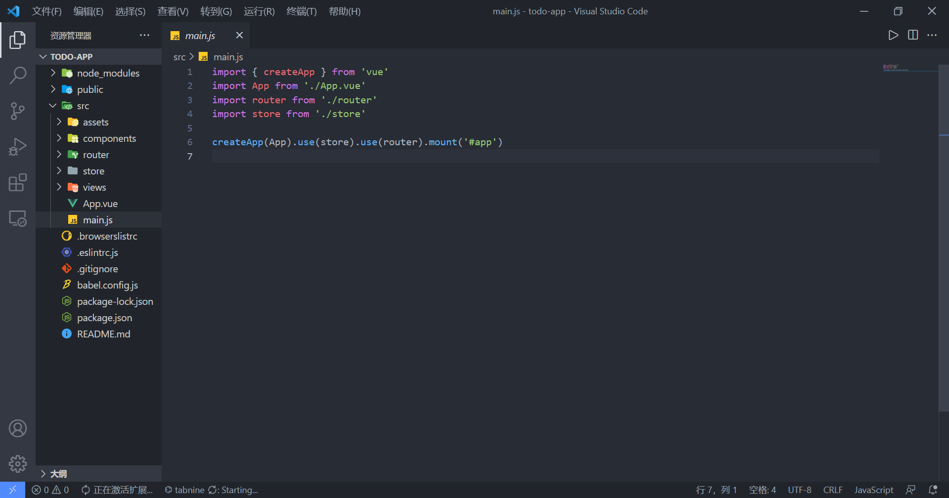Change end of line sequence CRLF
Image resolution: width=949 pixels, height=498 pixels.
tap(833, 490)
